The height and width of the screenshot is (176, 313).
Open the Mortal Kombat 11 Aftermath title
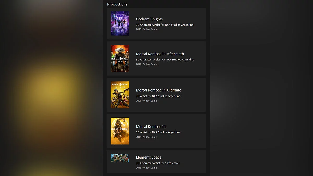click(160, 54)
